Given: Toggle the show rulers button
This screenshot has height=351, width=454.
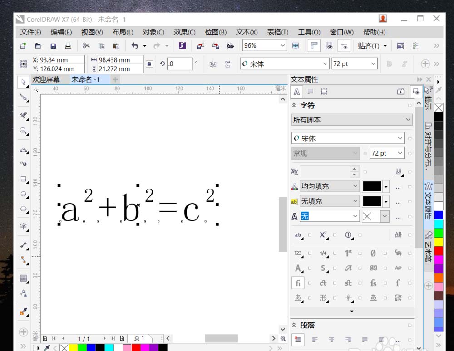Looking at the screenshot, I should tap(314, 46).
